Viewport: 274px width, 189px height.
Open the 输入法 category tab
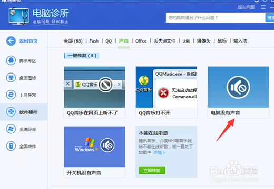(240, 41)
